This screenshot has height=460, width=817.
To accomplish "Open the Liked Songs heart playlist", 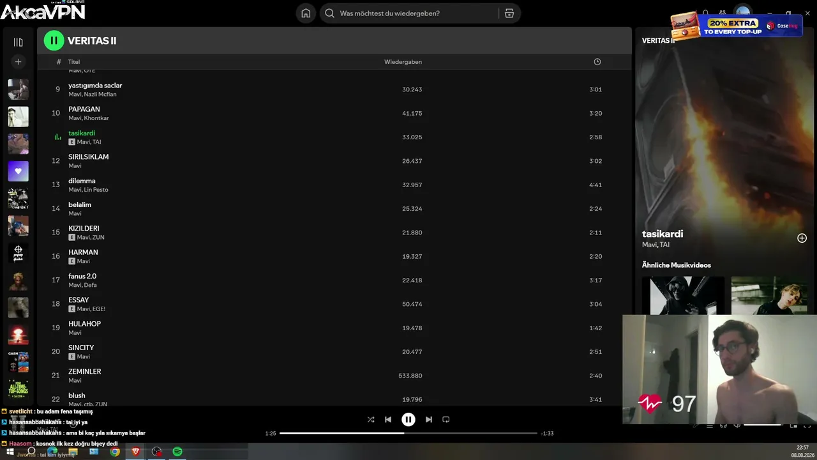I will pos(18,171).
